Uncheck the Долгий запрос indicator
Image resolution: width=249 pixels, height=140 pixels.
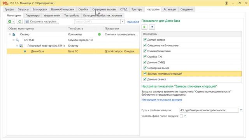click(145, 40)
